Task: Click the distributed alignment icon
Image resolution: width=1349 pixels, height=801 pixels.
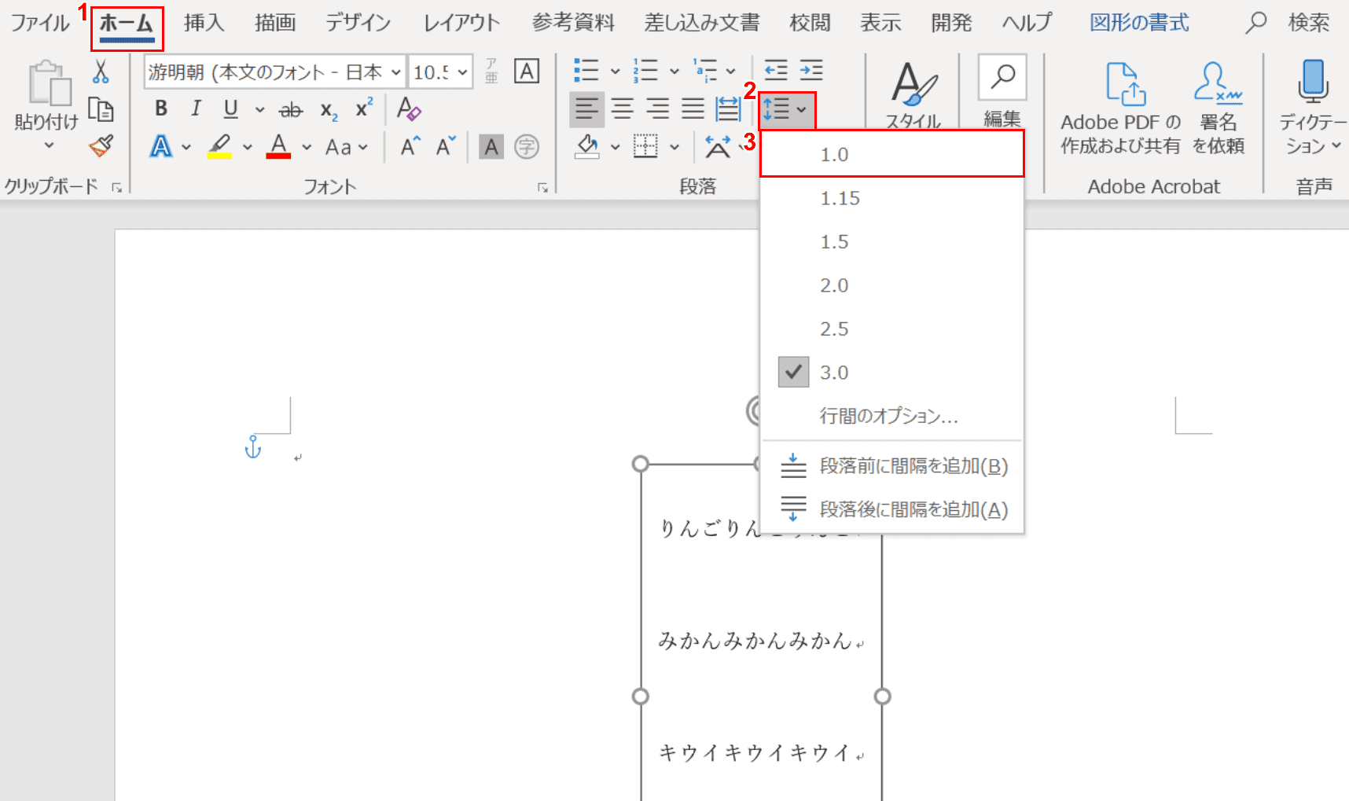Action: click(x=728, y=108)
